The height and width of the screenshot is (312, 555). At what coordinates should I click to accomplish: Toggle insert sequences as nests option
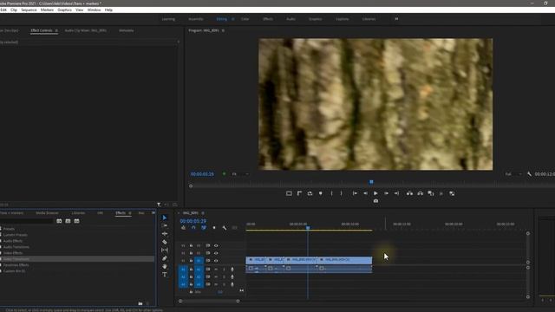pos(183,228)
